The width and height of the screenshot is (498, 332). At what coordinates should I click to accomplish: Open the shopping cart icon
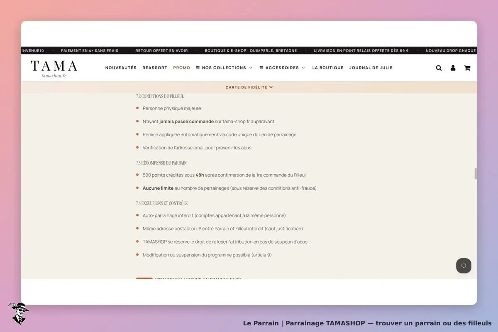point(467,68)
